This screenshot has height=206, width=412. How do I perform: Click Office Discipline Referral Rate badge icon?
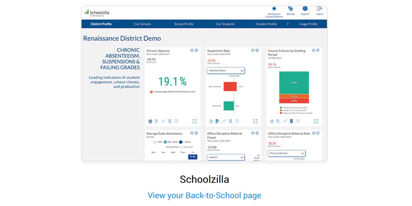(318, 133)
